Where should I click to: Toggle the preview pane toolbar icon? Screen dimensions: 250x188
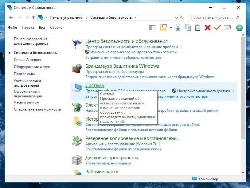pyautogui.click(x=152, y=28)
